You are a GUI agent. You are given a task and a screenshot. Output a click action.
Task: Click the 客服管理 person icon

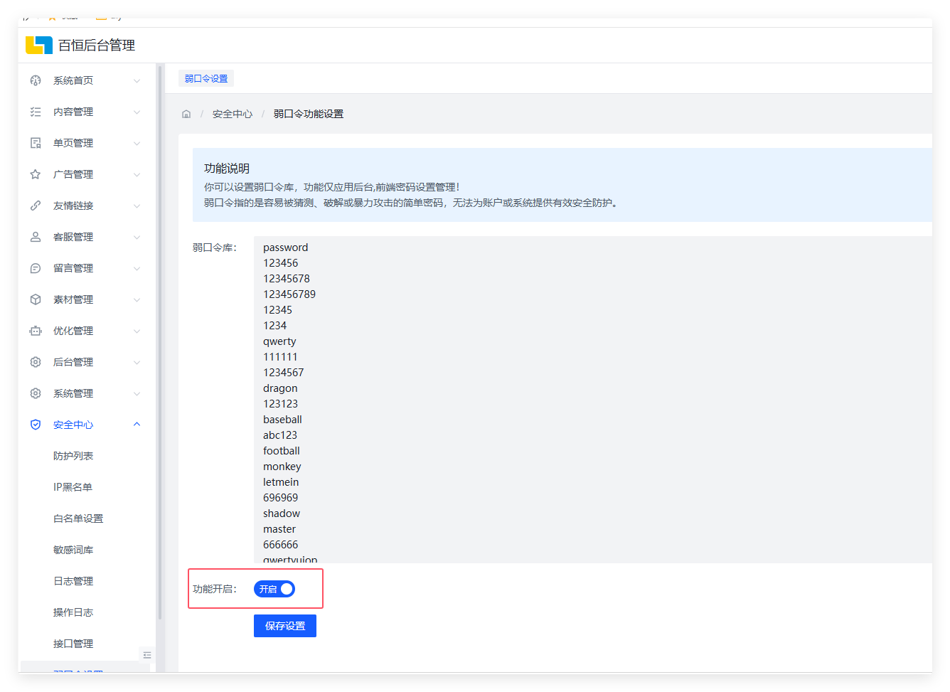pos(36,237)
